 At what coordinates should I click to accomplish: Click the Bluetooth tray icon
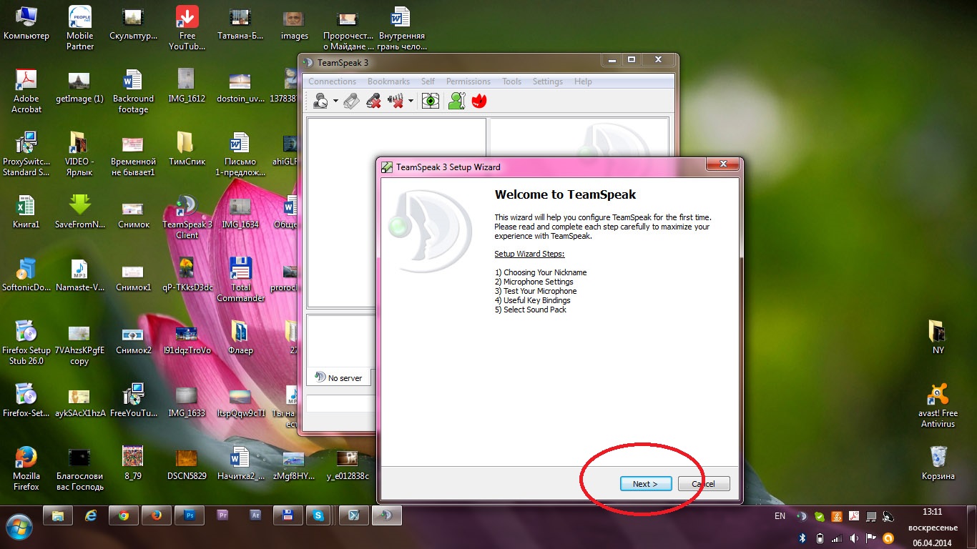coord(802,538)
